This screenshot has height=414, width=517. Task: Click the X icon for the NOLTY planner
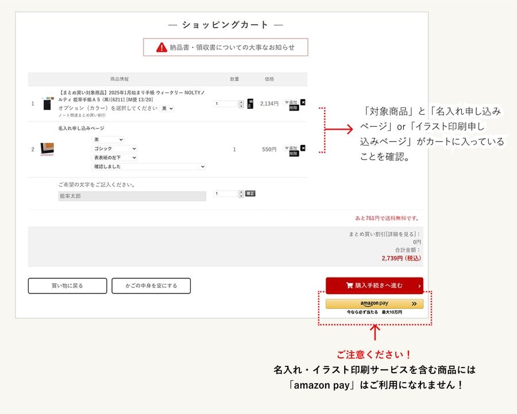click(303, 102)
